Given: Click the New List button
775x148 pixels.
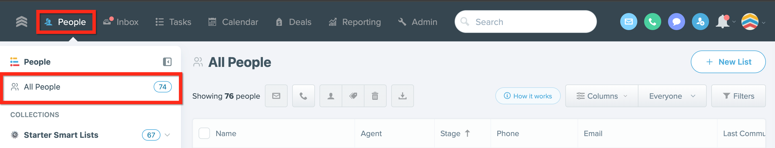Looking at the screenshot, I should pyautogui.click(x=728, y=62).
